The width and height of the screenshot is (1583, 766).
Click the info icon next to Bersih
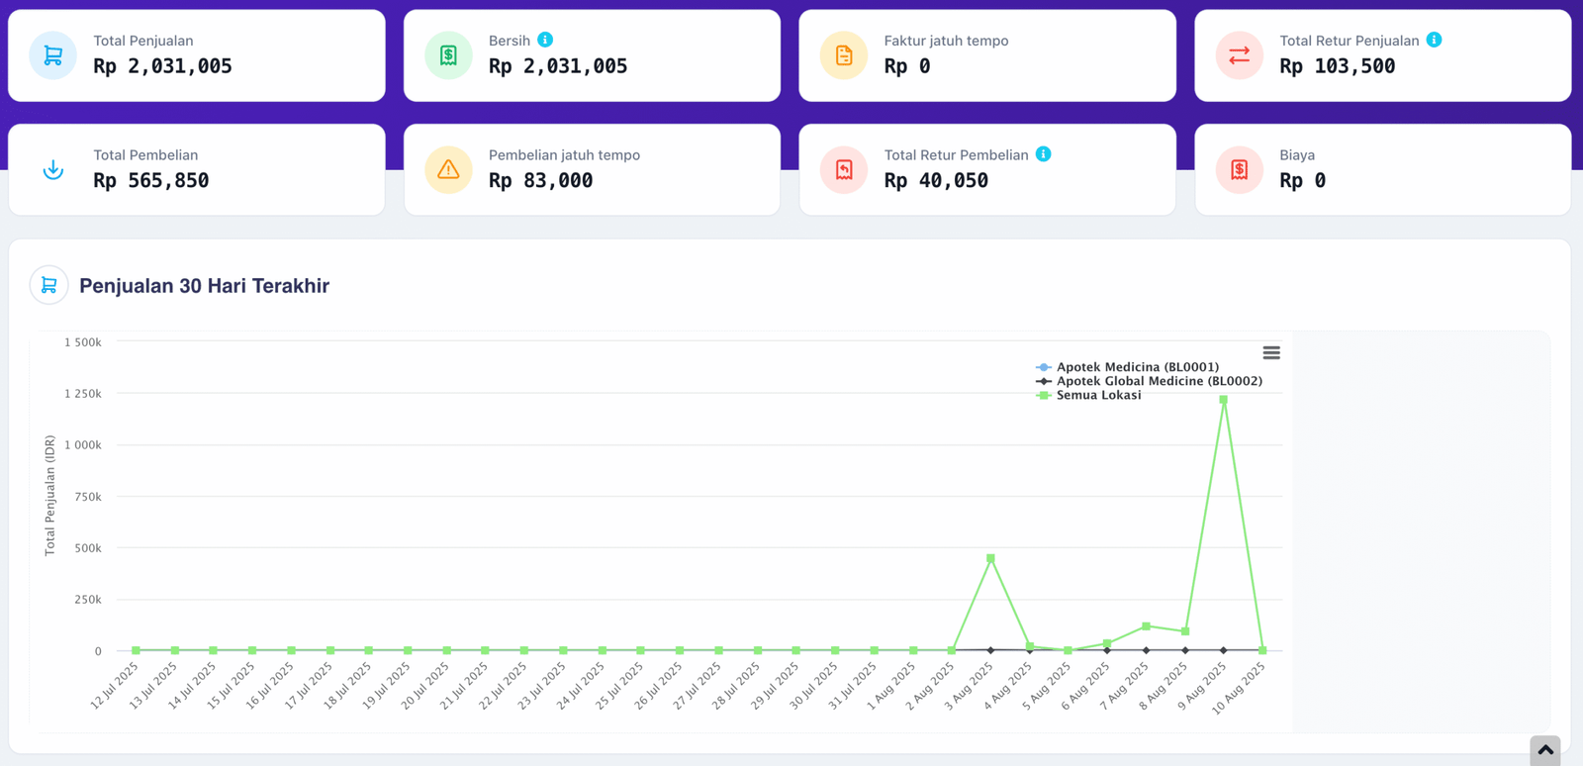545,40
